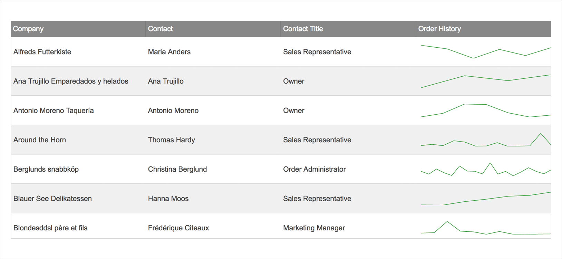Sort by the Company column header
Screen dimensions: 562x259
coord(78,29)
